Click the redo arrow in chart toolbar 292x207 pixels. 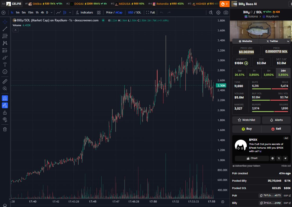169,12
